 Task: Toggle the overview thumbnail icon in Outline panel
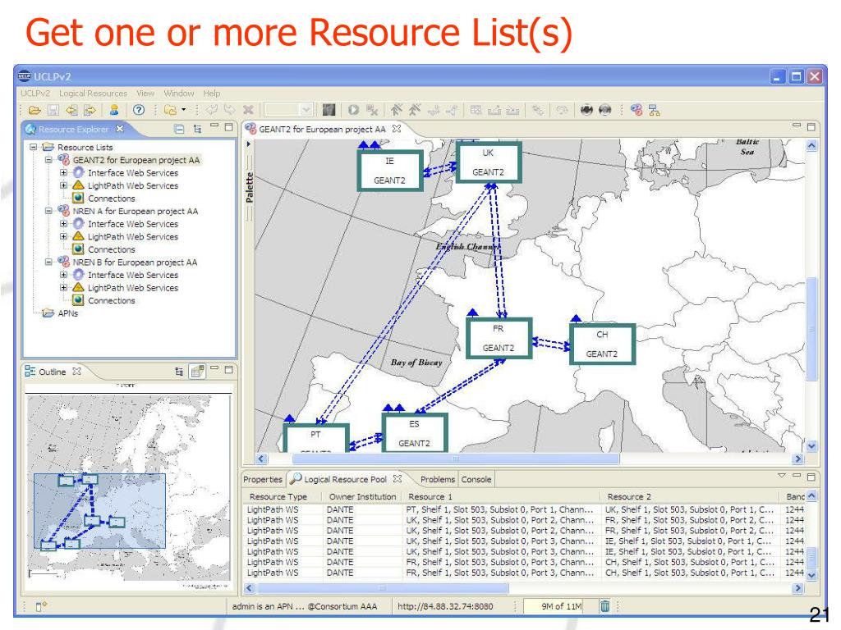[x=197, y=372]
